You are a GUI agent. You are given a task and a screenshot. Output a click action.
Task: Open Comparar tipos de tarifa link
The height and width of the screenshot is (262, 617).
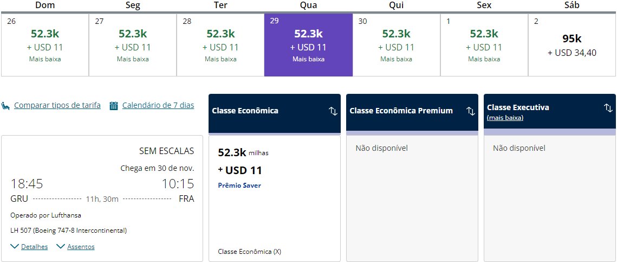point(57,105)
